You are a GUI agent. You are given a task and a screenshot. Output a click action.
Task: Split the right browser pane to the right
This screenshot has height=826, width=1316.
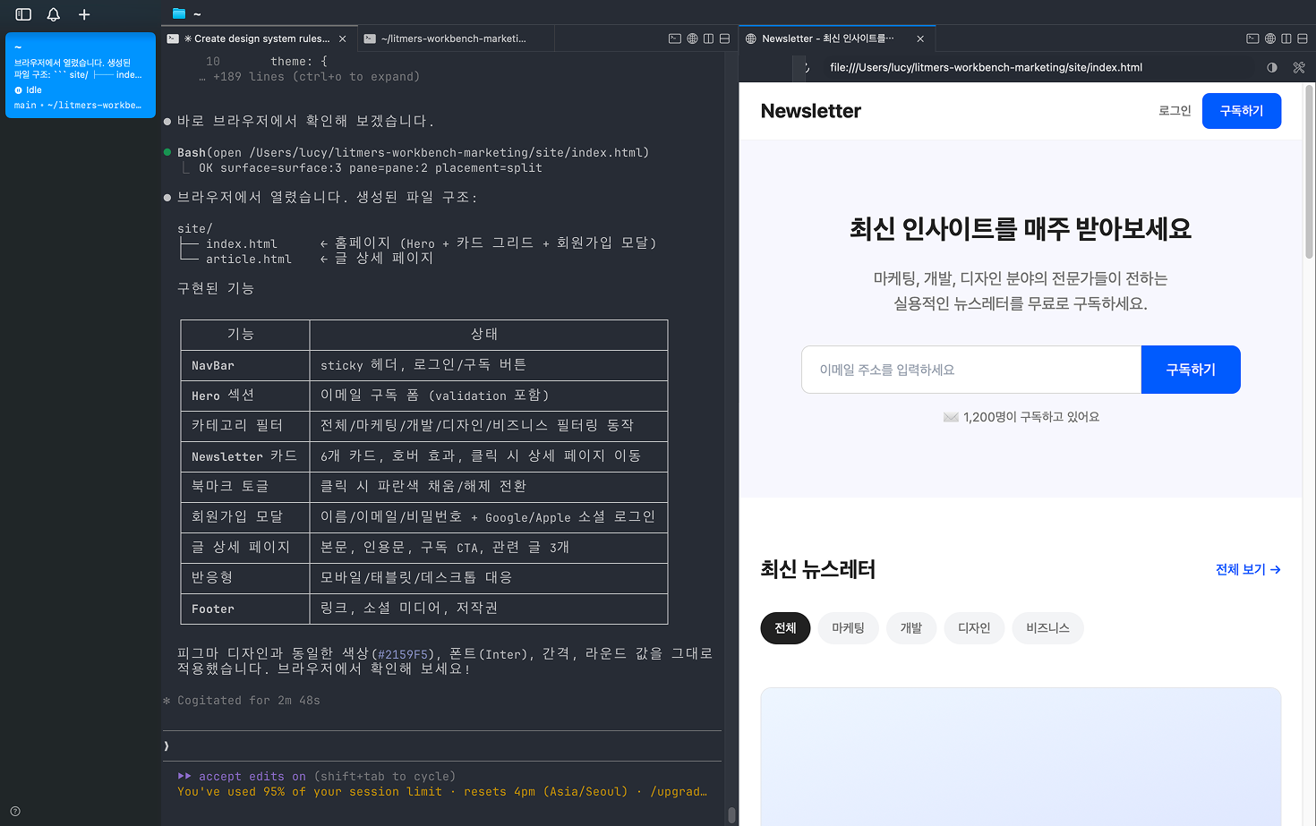pos(1286,38)
